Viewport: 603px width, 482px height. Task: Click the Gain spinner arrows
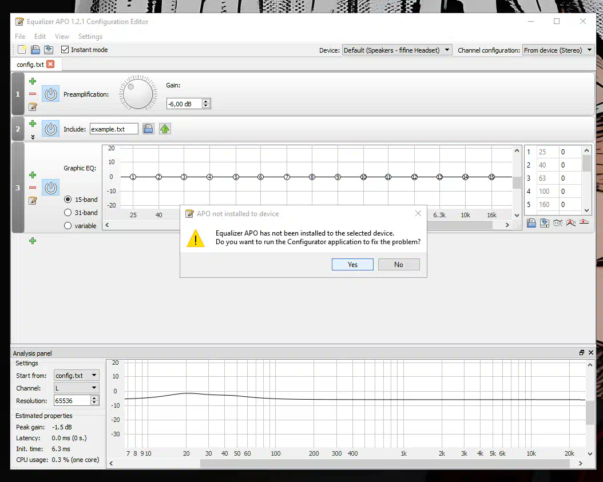pyautogui.click(x=206, y=103)
